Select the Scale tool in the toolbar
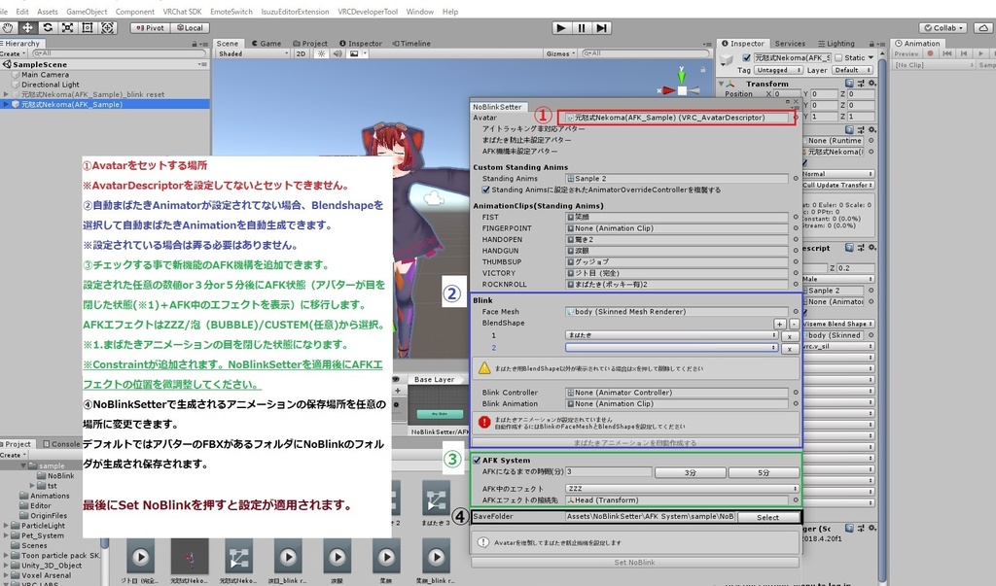Image resolution: width=996 pixels, height=586 pixels. (67, 28)
